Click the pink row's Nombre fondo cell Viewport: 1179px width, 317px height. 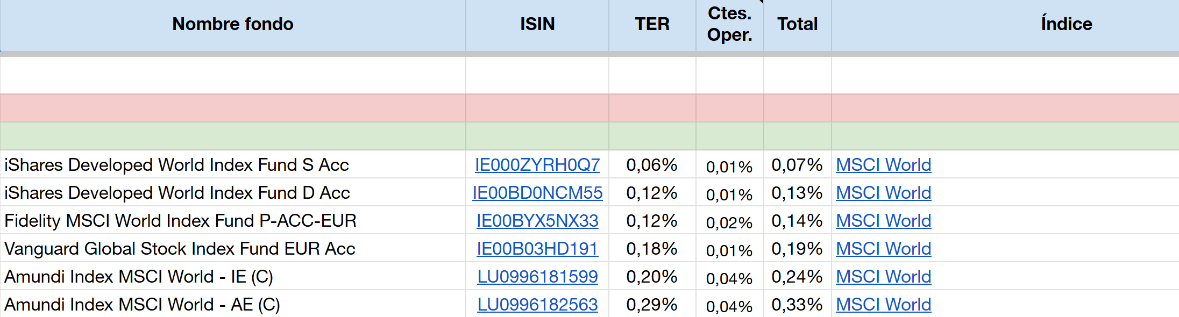232,108
